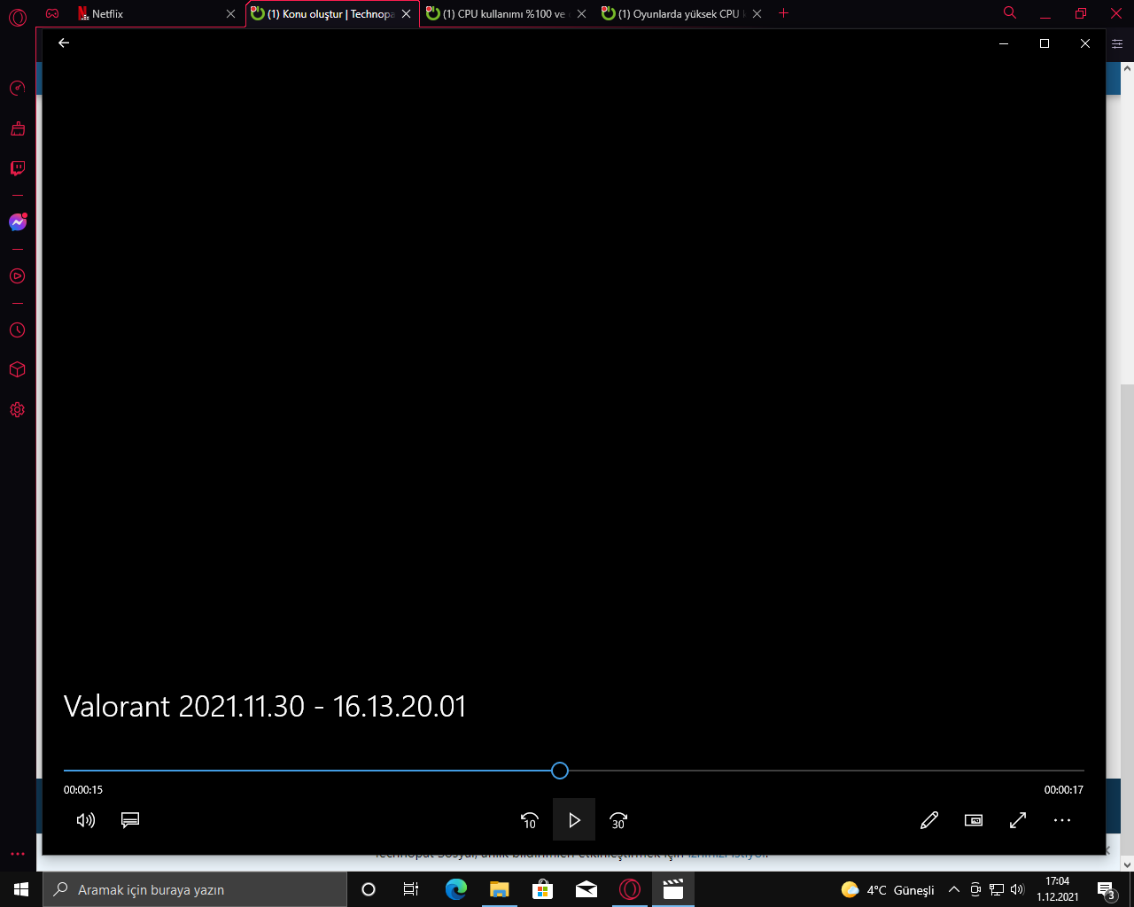Switch to CPU kullanımı %100 tab
This screenshot has width=1134, height=907.
tap(507, 14)
